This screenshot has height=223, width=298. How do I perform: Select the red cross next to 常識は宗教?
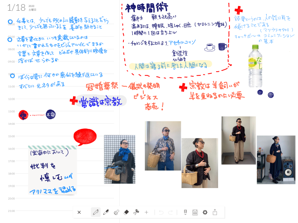pyautogui.click(x=74, y=101)
